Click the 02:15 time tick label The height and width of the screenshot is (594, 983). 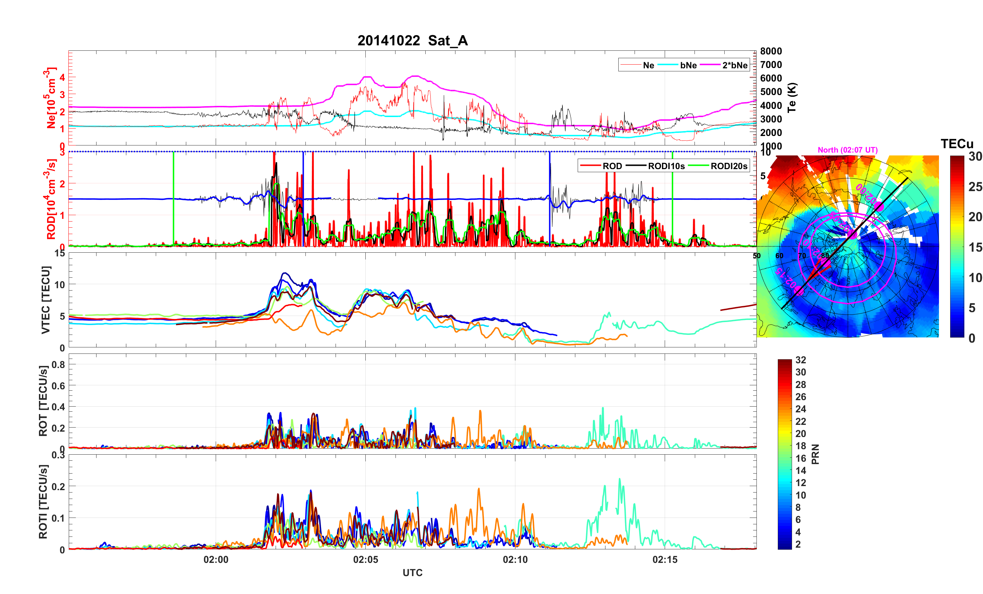665,560
